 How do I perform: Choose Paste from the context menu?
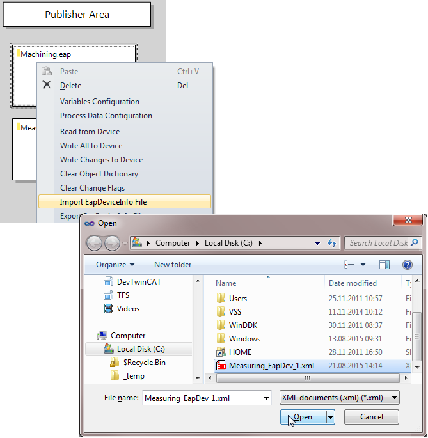125,72
